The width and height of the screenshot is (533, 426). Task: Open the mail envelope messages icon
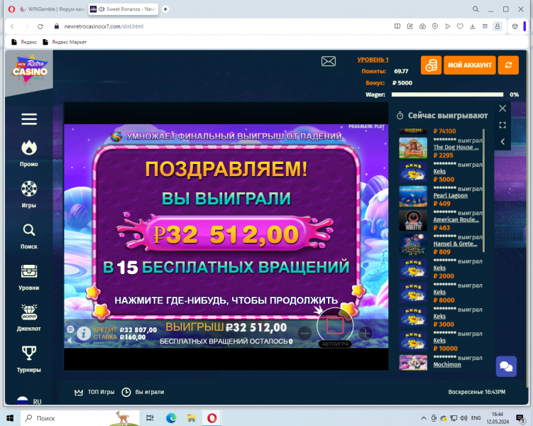329,61
